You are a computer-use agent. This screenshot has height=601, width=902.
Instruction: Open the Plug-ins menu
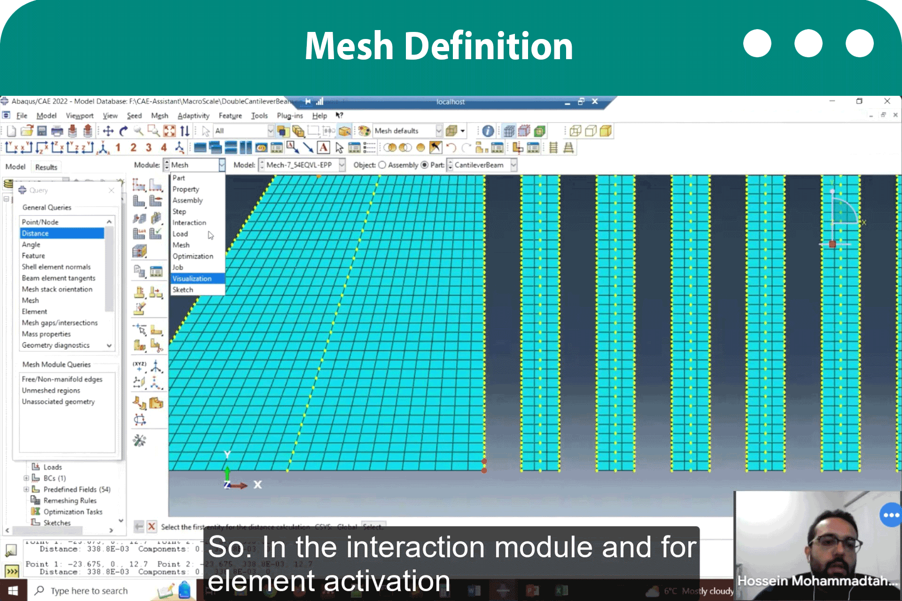pos(290,116)
